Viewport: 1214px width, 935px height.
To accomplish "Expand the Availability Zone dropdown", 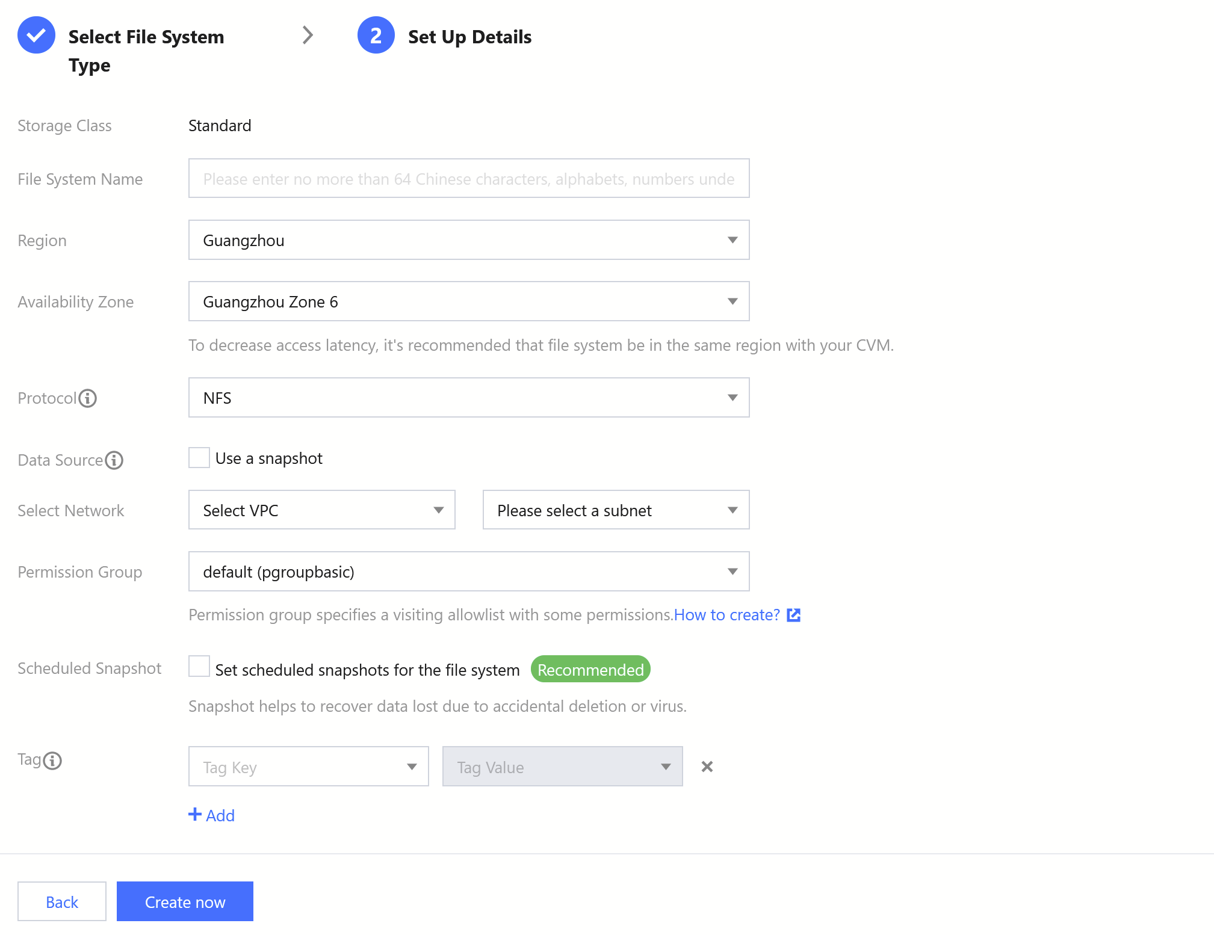I will pos(468,301).
